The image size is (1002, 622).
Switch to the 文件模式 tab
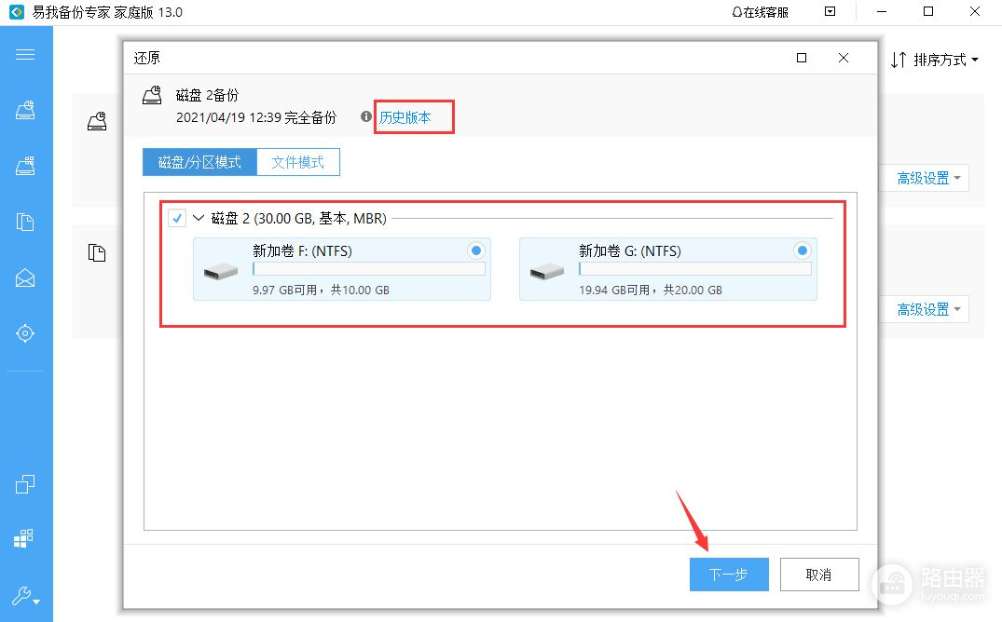pos(298,162)
